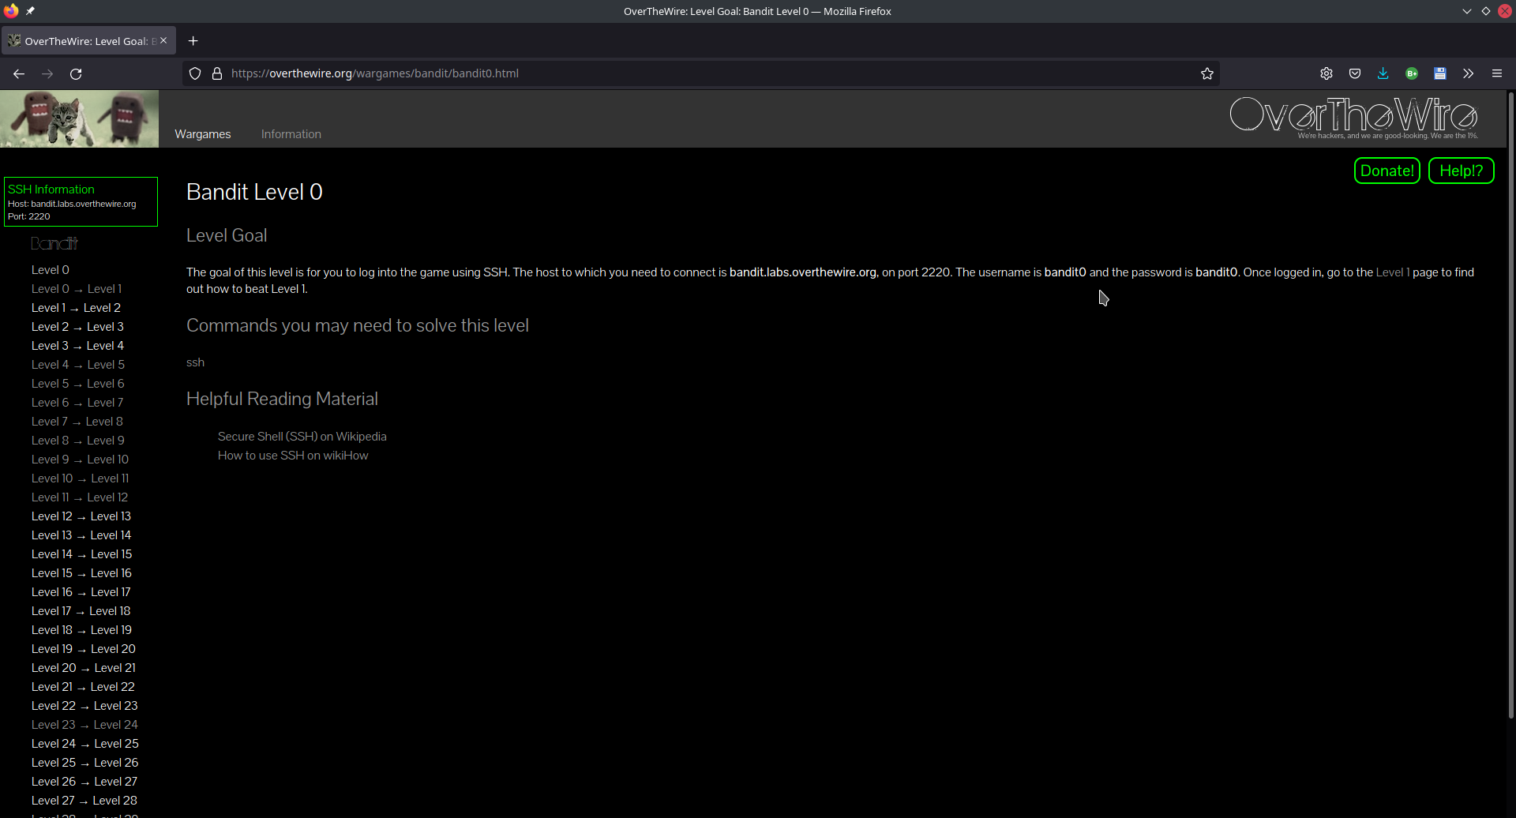Open the tracking protection shield icon
Image resolution: width=1516 pixels, height=818 pixels.
coord(195,73)
